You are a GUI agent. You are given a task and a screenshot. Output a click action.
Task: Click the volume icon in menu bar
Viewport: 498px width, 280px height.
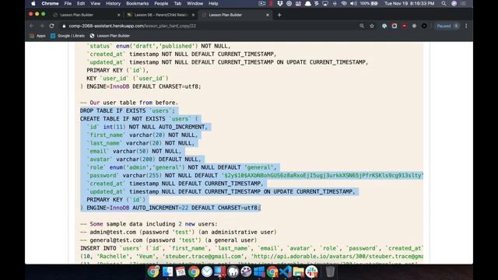(x=353, y=3)
